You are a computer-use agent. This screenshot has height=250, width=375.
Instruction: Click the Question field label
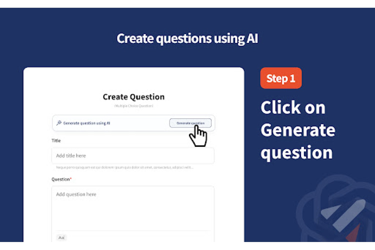pos(60,179)
